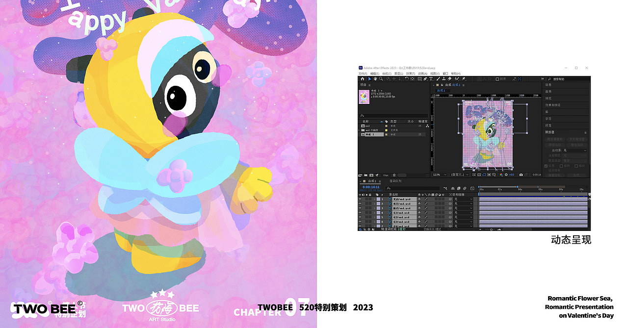Select the Type (T) tool
Screen dimensions: 628x328
431,79
